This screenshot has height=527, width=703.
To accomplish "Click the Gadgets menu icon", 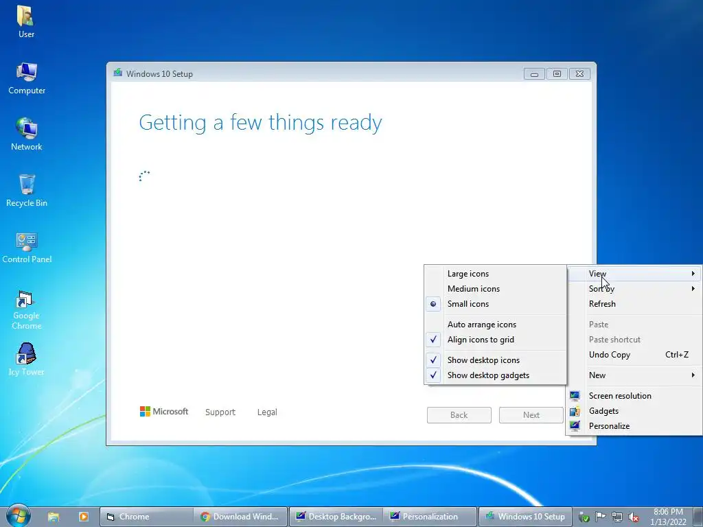I will (x=575, y=411).
